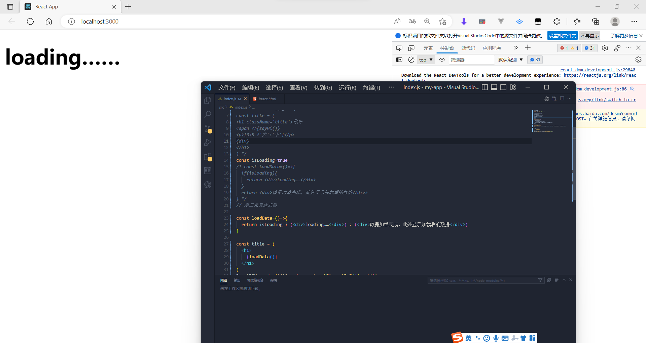Click the 31 console messages badge

(589, 48)
